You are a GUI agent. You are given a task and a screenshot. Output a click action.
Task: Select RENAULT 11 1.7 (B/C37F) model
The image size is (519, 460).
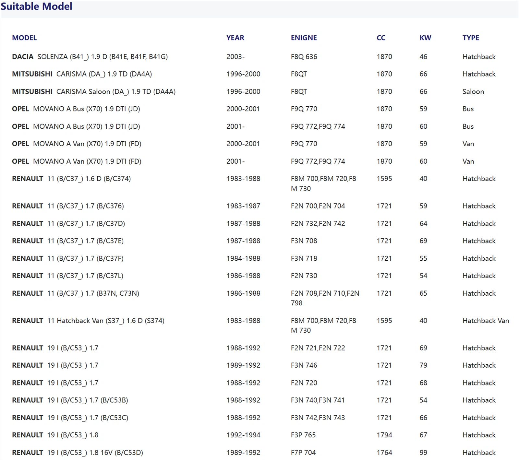click(x=68, y=258)
